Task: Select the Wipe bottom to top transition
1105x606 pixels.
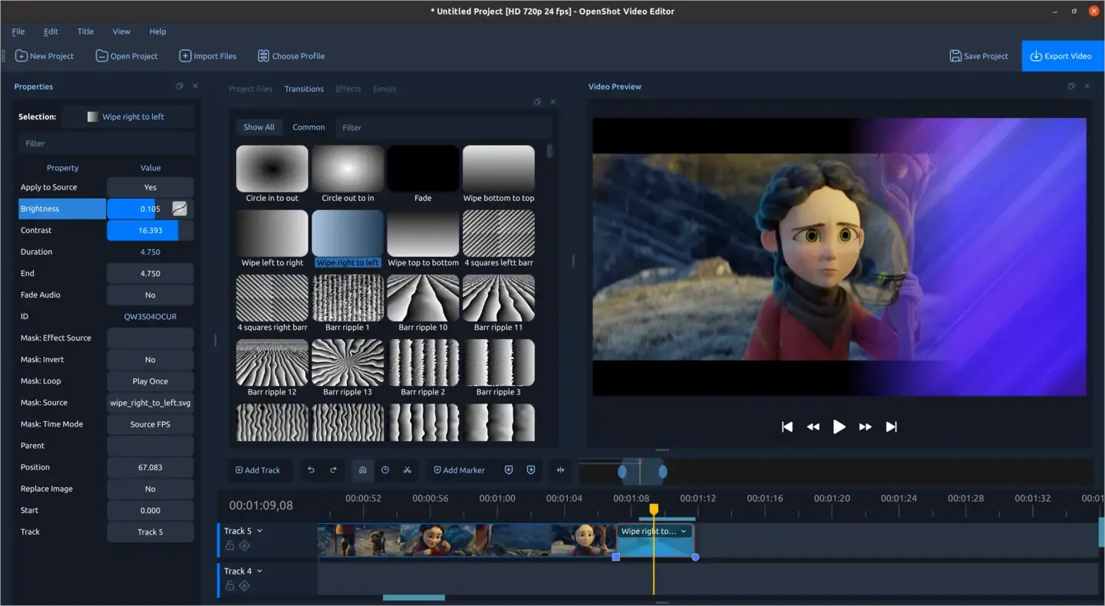Action: 499,174
